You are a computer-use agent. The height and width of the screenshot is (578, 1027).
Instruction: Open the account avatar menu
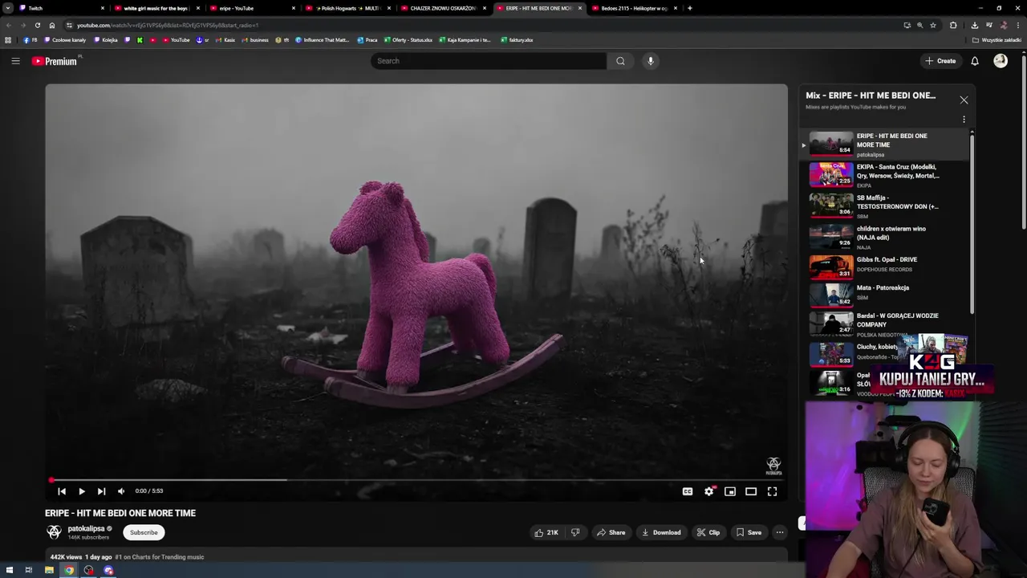pos(1001,61)
